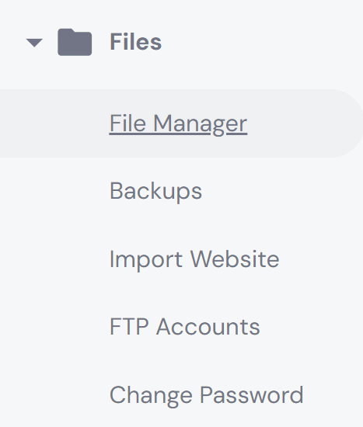Select Import Website in sidebar
Image resolution: width=363 pixels, height=427 pixels.
click(194, 259)
